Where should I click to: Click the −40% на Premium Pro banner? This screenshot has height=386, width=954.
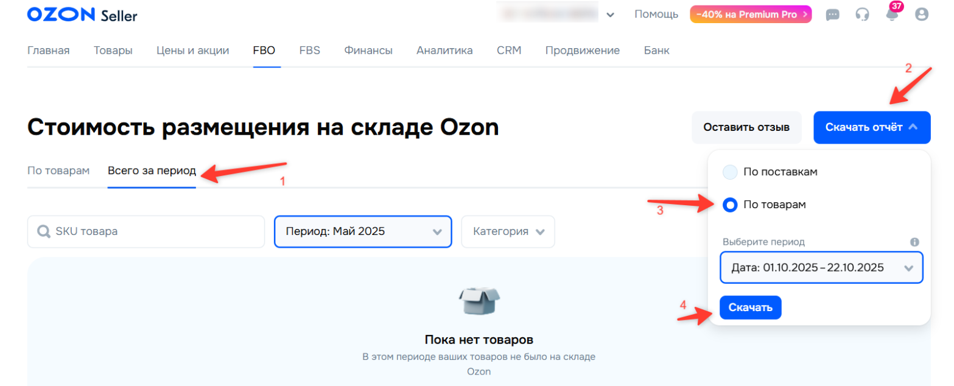pyautogui.click(x=751, y=14)
